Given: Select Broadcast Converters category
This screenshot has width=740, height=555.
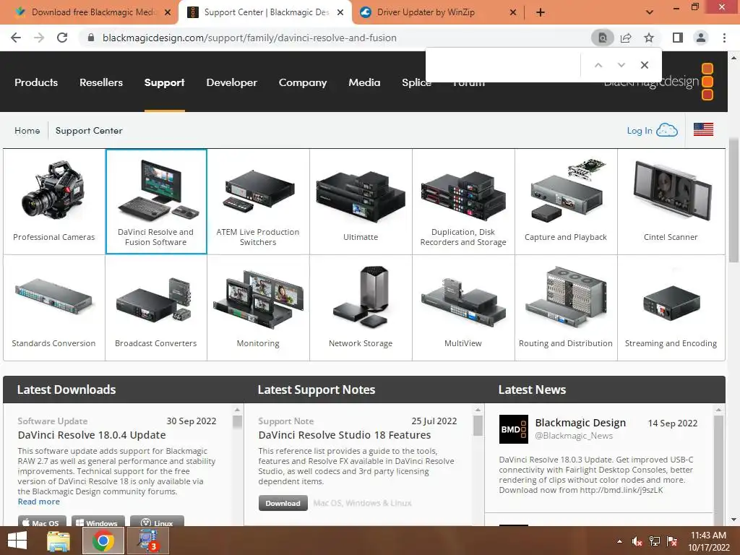Looking at the screenshot, I should (x=156, y=308).
